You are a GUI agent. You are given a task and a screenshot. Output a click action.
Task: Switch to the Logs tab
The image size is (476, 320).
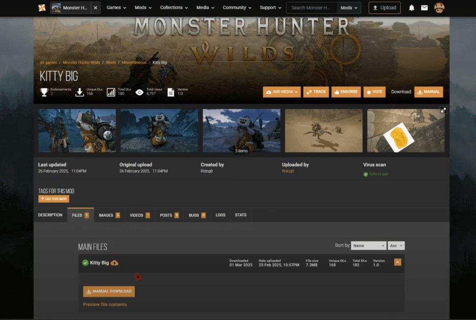(220, 215)
